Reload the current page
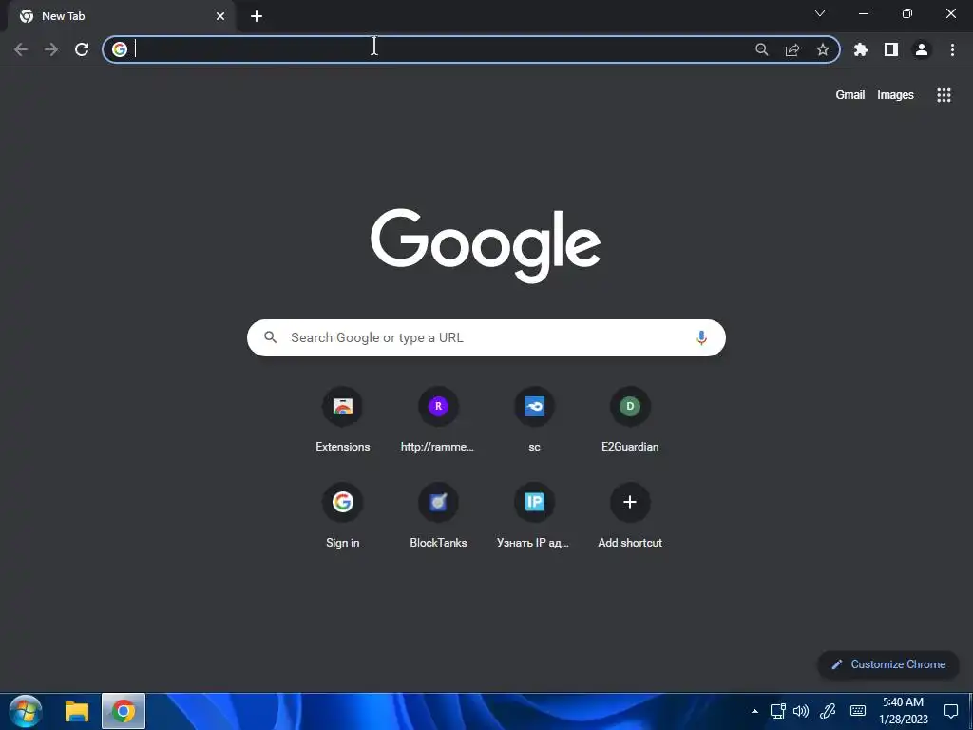 (82, 49)
